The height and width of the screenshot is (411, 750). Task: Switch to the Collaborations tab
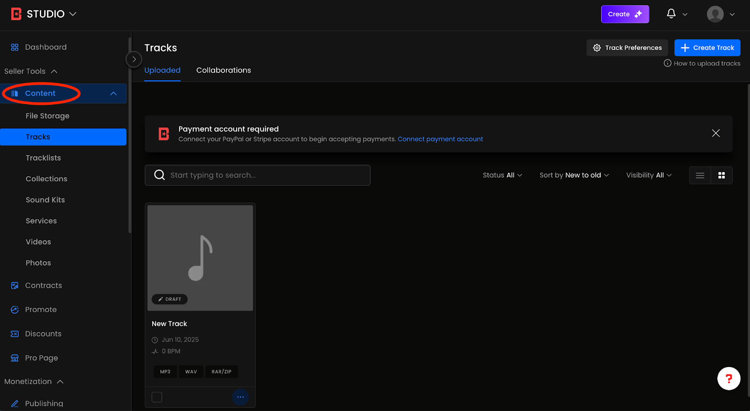(223, 70)
